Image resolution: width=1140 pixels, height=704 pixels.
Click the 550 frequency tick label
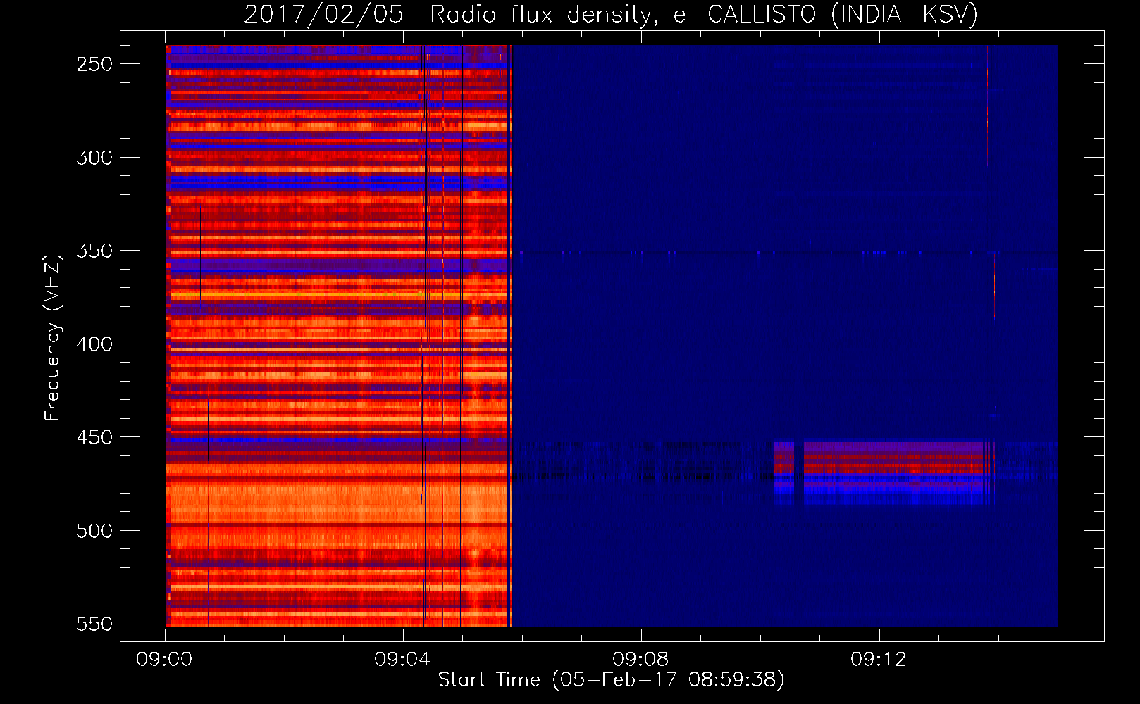click(x=94, y=624)
